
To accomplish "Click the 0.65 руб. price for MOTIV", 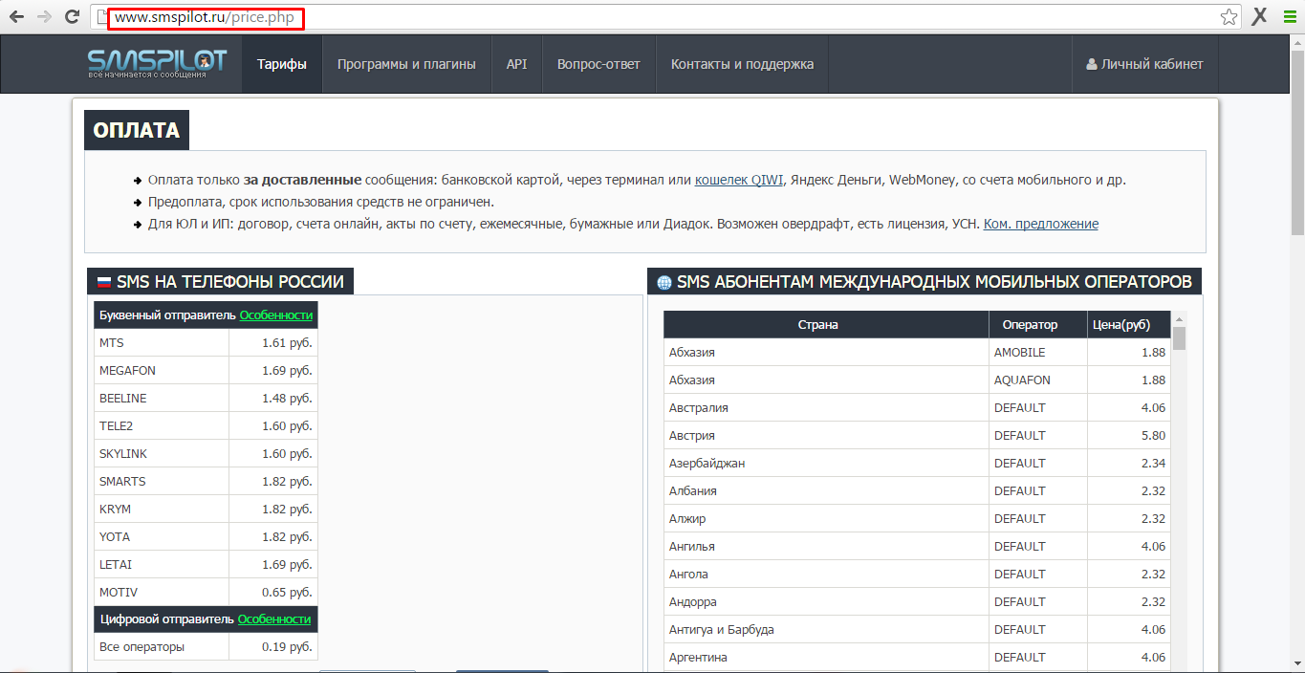I will [x=273, y=592].
